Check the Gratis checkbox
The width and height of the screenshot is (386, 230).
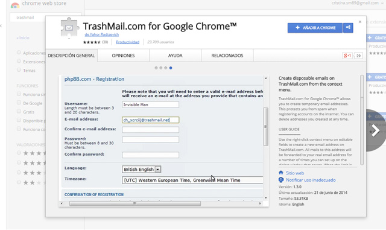pyautogui.click(x=19, y=111)
